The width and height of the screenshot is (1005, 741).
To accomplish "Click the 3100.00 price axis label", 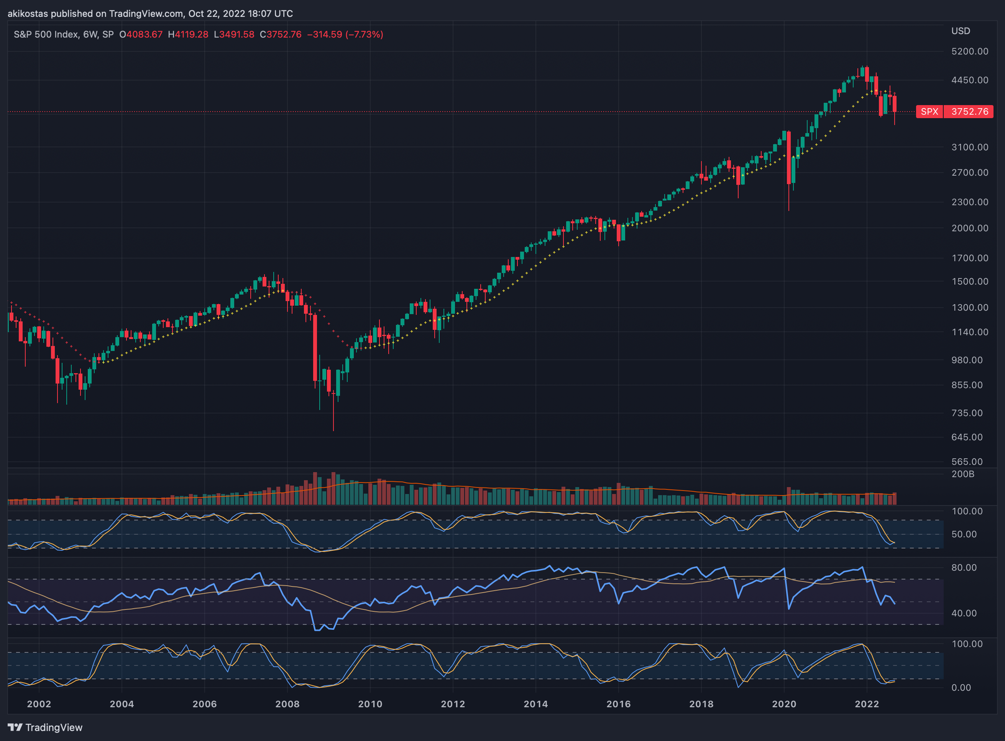I will (x=970, y=147).
